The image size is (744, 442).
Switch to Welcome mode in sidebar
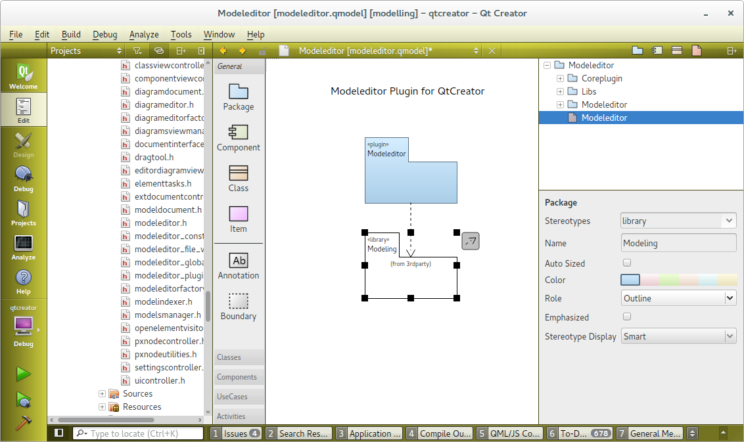(x=24, y=76)
